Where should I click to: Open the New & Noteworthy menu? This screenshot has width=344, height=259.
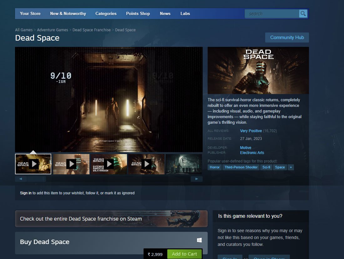(68, 13)
